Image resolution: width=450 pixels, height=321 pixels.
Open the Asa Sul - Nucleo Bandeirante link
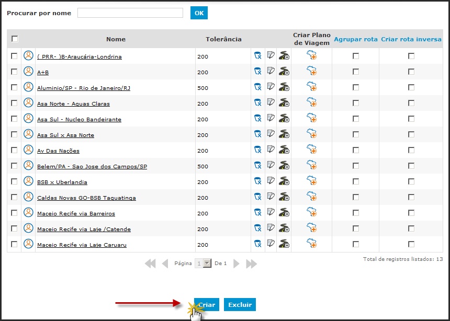pos(79,119)
